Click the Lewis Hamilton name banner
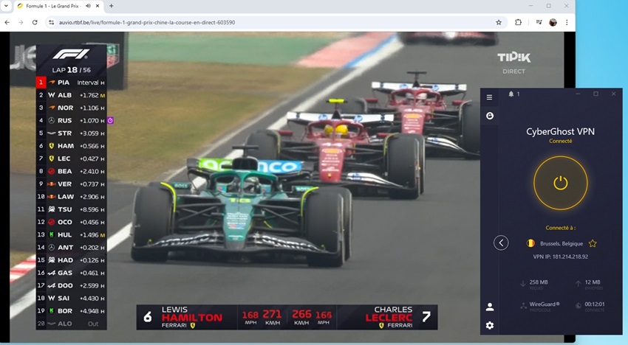 pos(187,318)
